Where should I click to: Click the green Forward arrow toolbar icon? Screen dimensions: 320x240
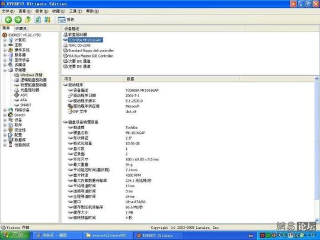[18, 20]
